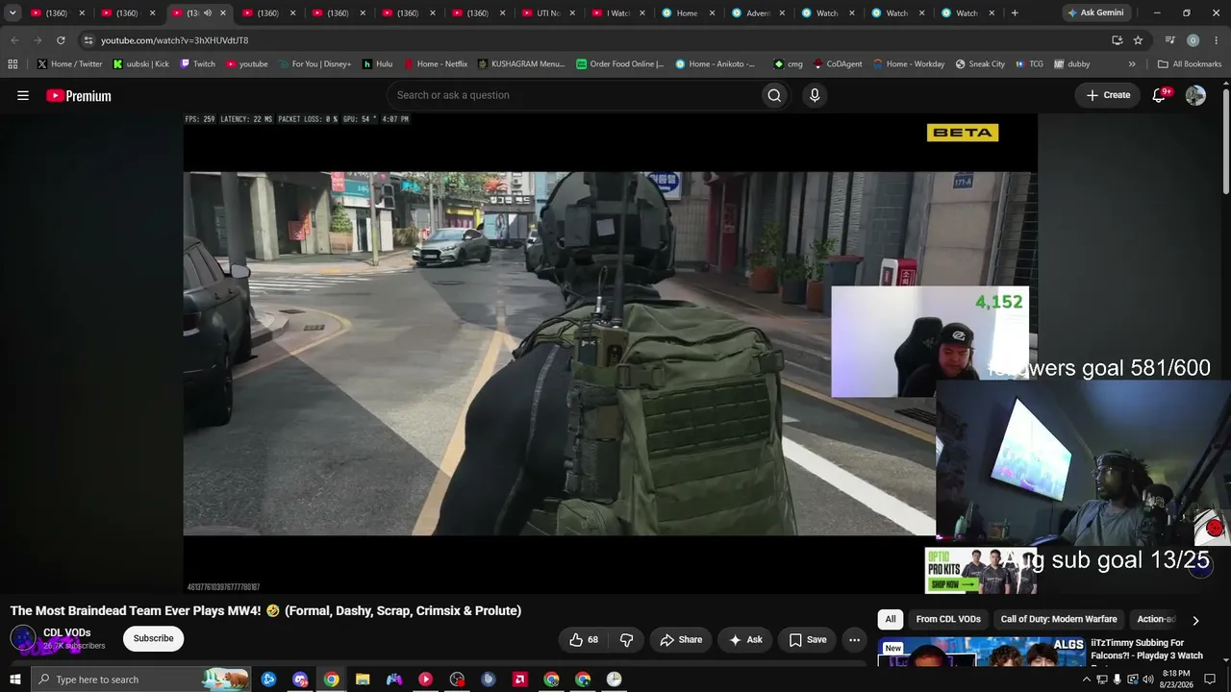
Task: Click the Chrome address bar URL
Action: pyautogui.click(x=174, y=40)
